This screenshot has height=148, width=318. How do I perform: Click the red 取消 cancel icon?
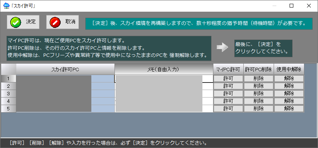pos(55,22)
